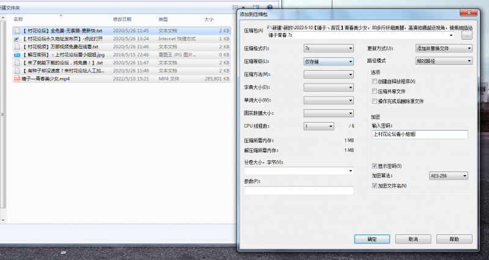Click the first text file's icon
Image resolution: width=489 pixels, height=260 pixels.
coord(17,30)
